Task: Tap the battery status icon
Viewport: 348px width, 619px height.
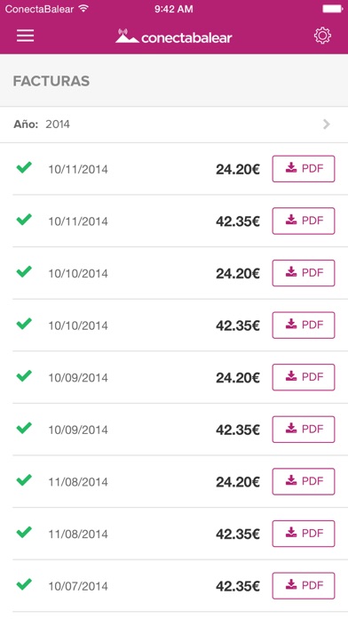Action: pos(333,9)
